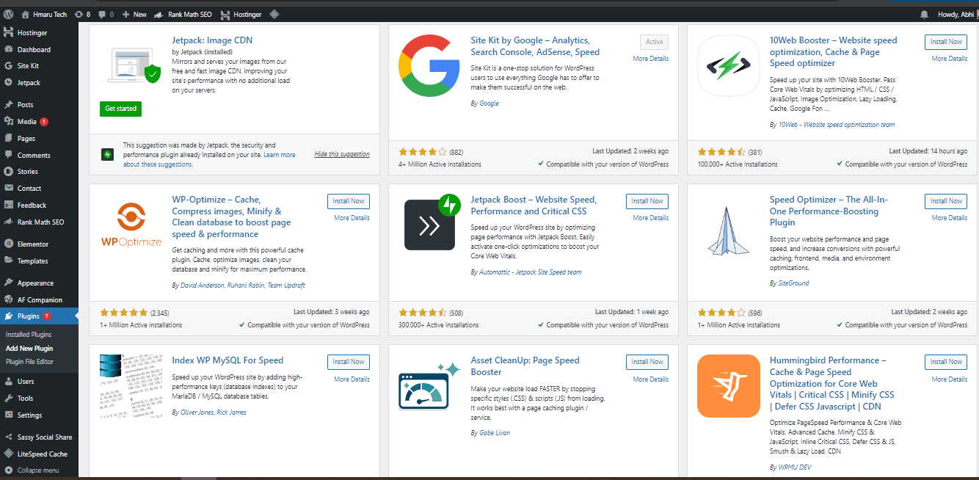979x480 pixels.
Task: Click Get started for Jetpack Image CDN
Action: (121, 109)
